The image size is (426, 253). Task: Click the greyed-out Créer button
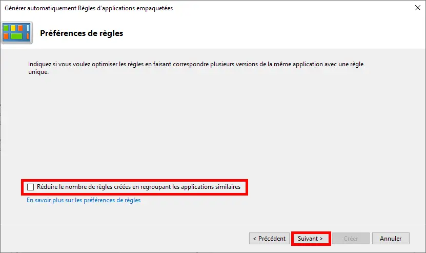tap(351, 239)
